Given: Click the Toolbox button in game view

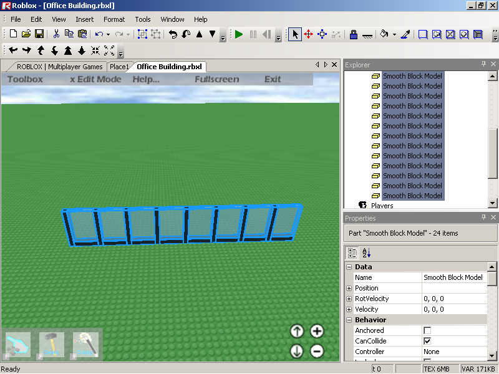Looking at the screenshot, I should point(25,79).
